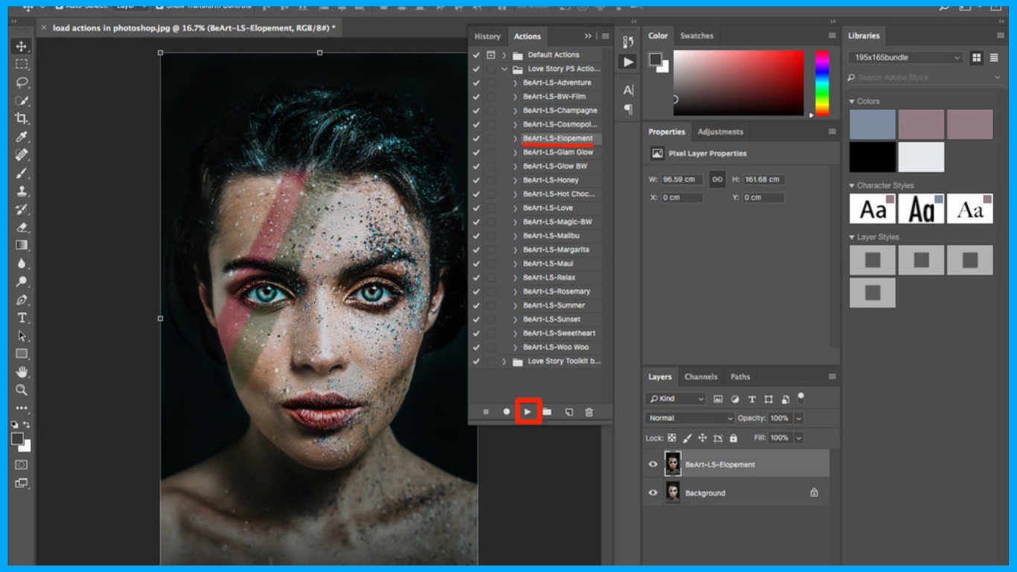The image size is (1017, 572).
Task: Pick the blue-gray library color swatch
Action: (873, 124)
